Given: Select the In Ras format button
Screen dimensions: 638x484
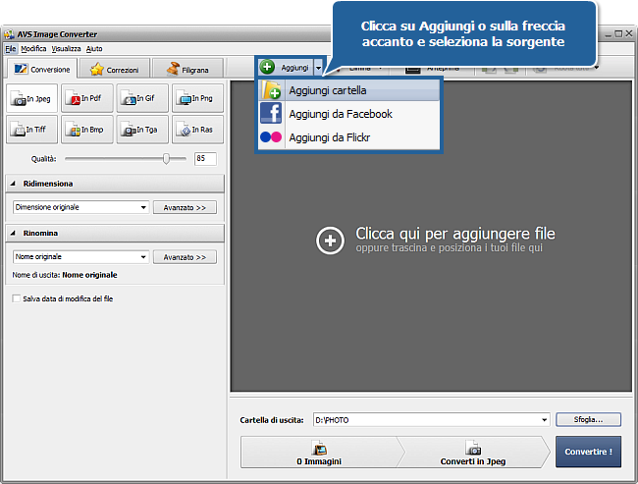Looking at the screenshot, I should 197,130.
